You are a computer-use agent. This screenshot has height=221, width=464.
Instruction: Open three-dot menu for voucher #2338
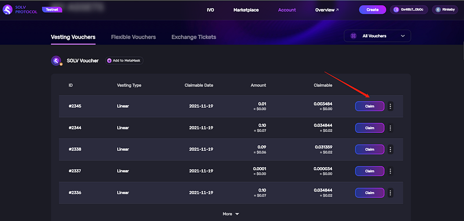pyautogui.click(x=390, y=150)
